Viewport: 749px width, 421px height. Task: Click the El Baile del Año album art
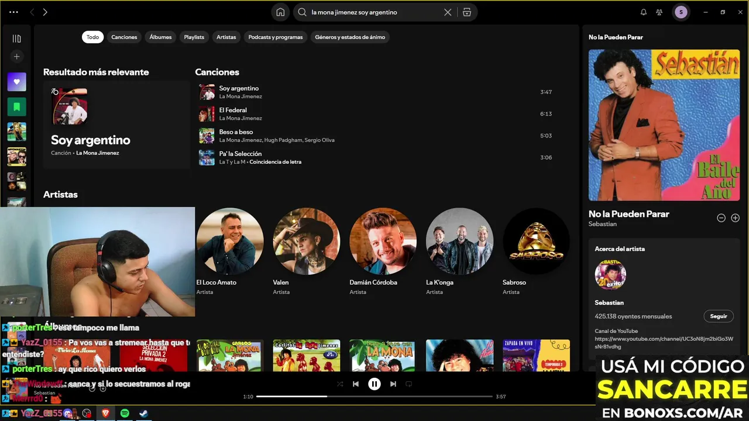tap(664, 125)
